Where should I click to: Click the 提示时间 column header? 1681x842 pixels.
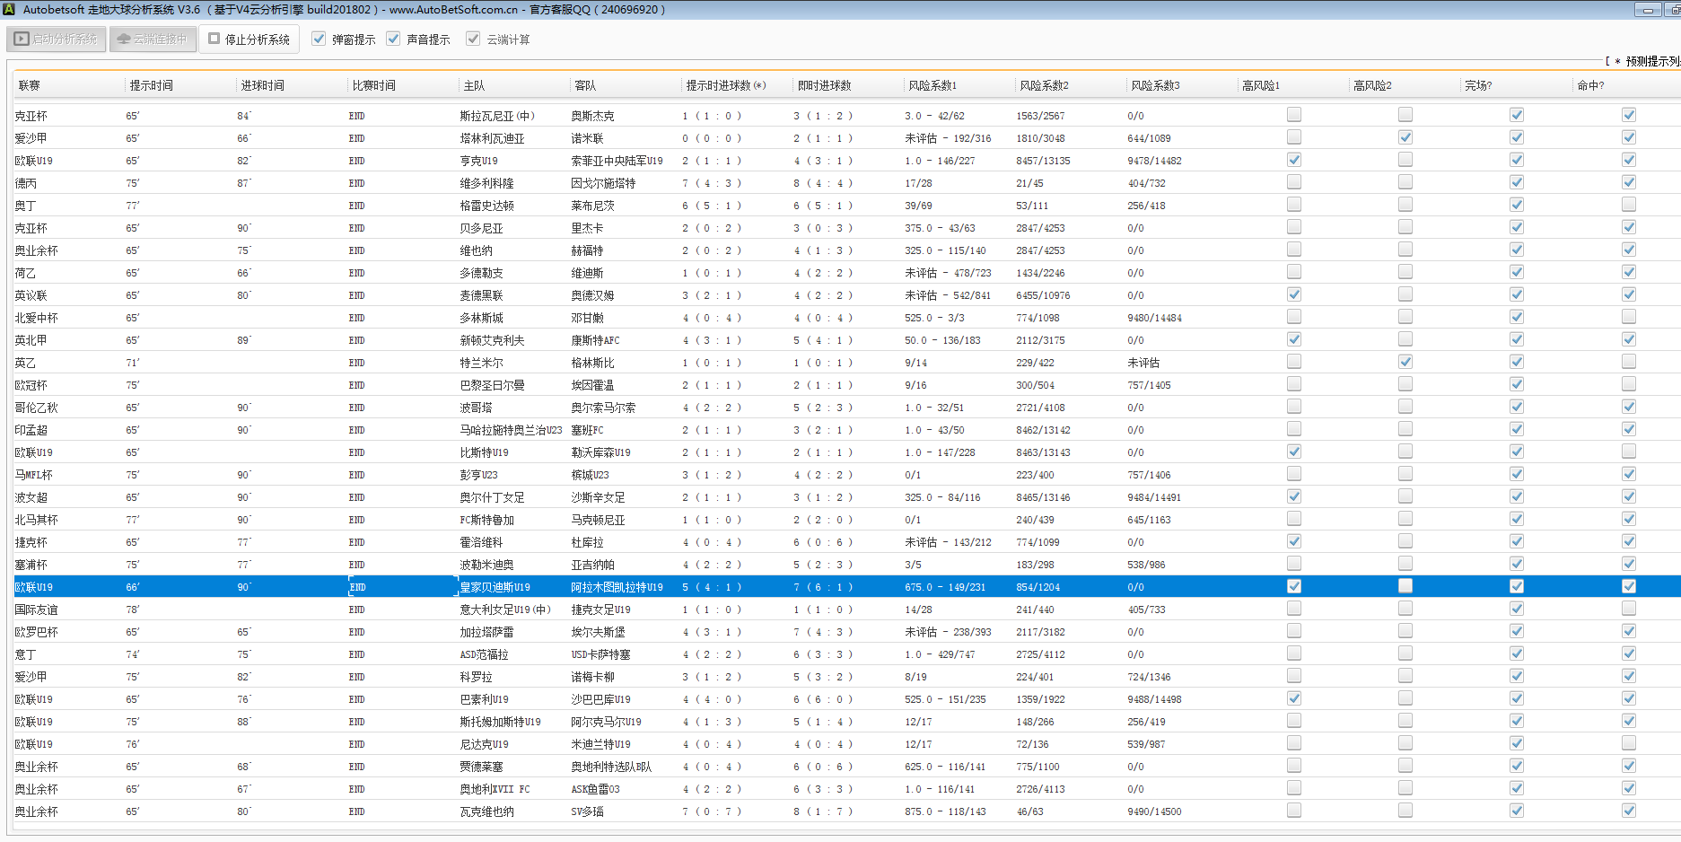[x=151, y=86]
